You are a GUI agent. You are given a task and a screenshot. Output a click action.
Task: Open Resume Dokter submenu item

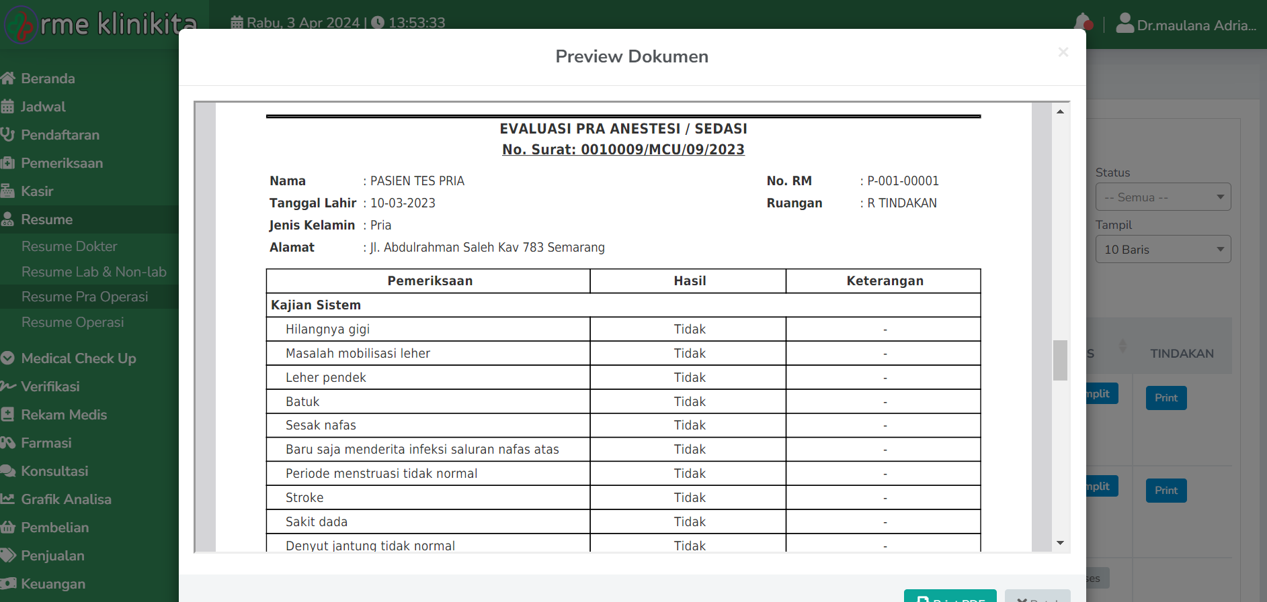pos(69,246)
